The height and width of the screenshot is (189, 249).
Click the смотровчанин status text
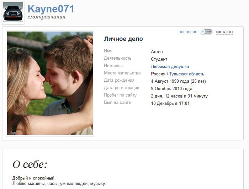pyautogui.click(x=47, y=17)
